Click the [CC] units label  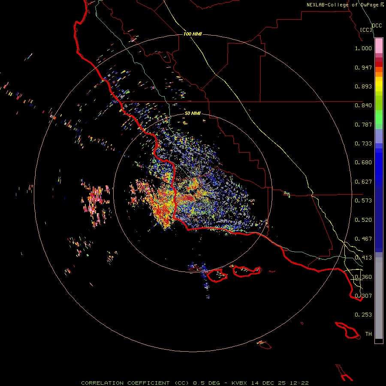coord(366,30)
